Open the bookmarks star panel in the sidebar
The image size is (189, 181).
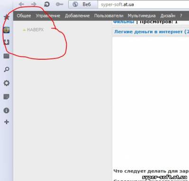(x=7, y=17)
